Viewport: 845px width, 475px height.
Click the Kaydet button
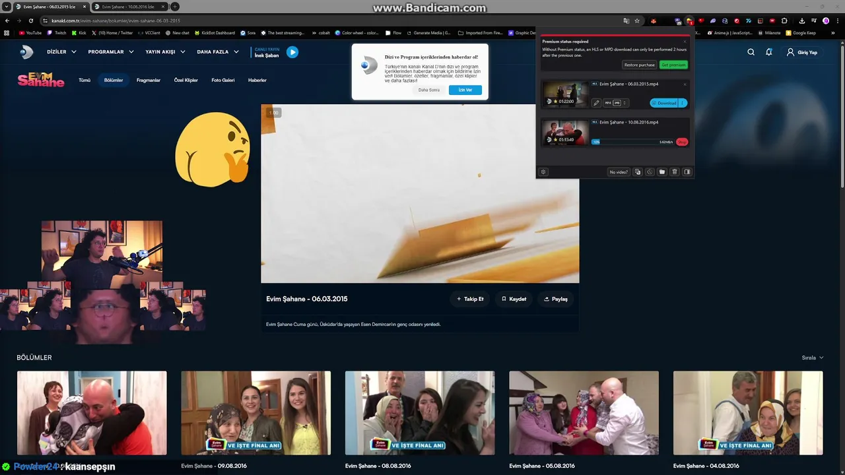(514, 299)
